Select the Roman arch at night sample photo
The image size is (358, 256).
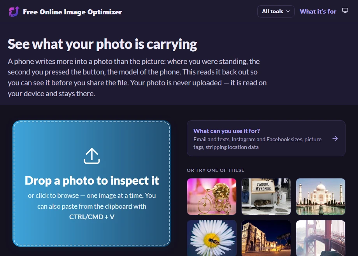266,238
